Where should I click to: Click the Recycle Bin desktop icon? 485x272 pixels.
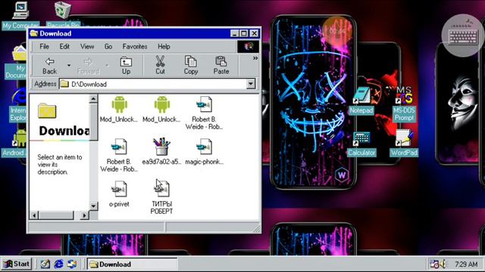tap(63, 14)
